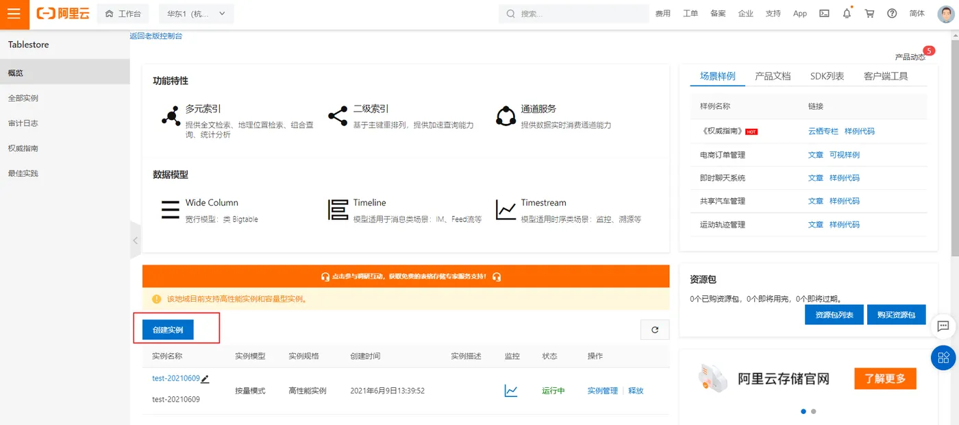This screenshot has height=425, width=959.
Task: Refresh the instance list
Action: 655,330
